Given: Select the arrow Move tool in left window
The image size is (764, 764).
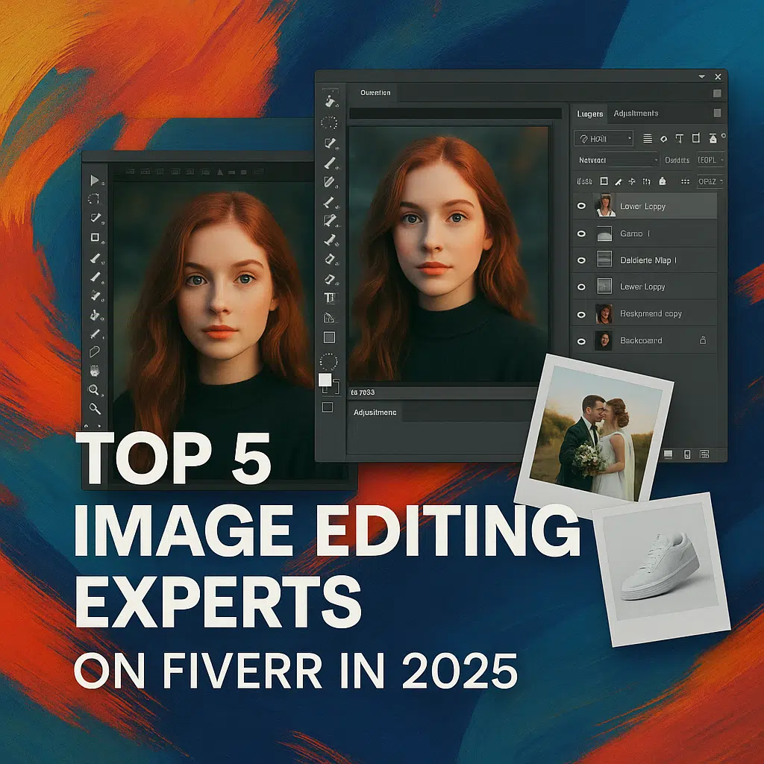Looking at the screenshot, I should point(95,180).
